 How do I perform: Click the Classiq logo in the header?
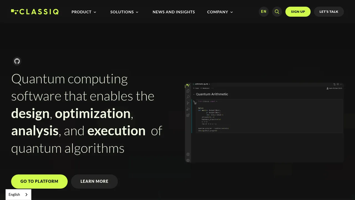[35, 12]
